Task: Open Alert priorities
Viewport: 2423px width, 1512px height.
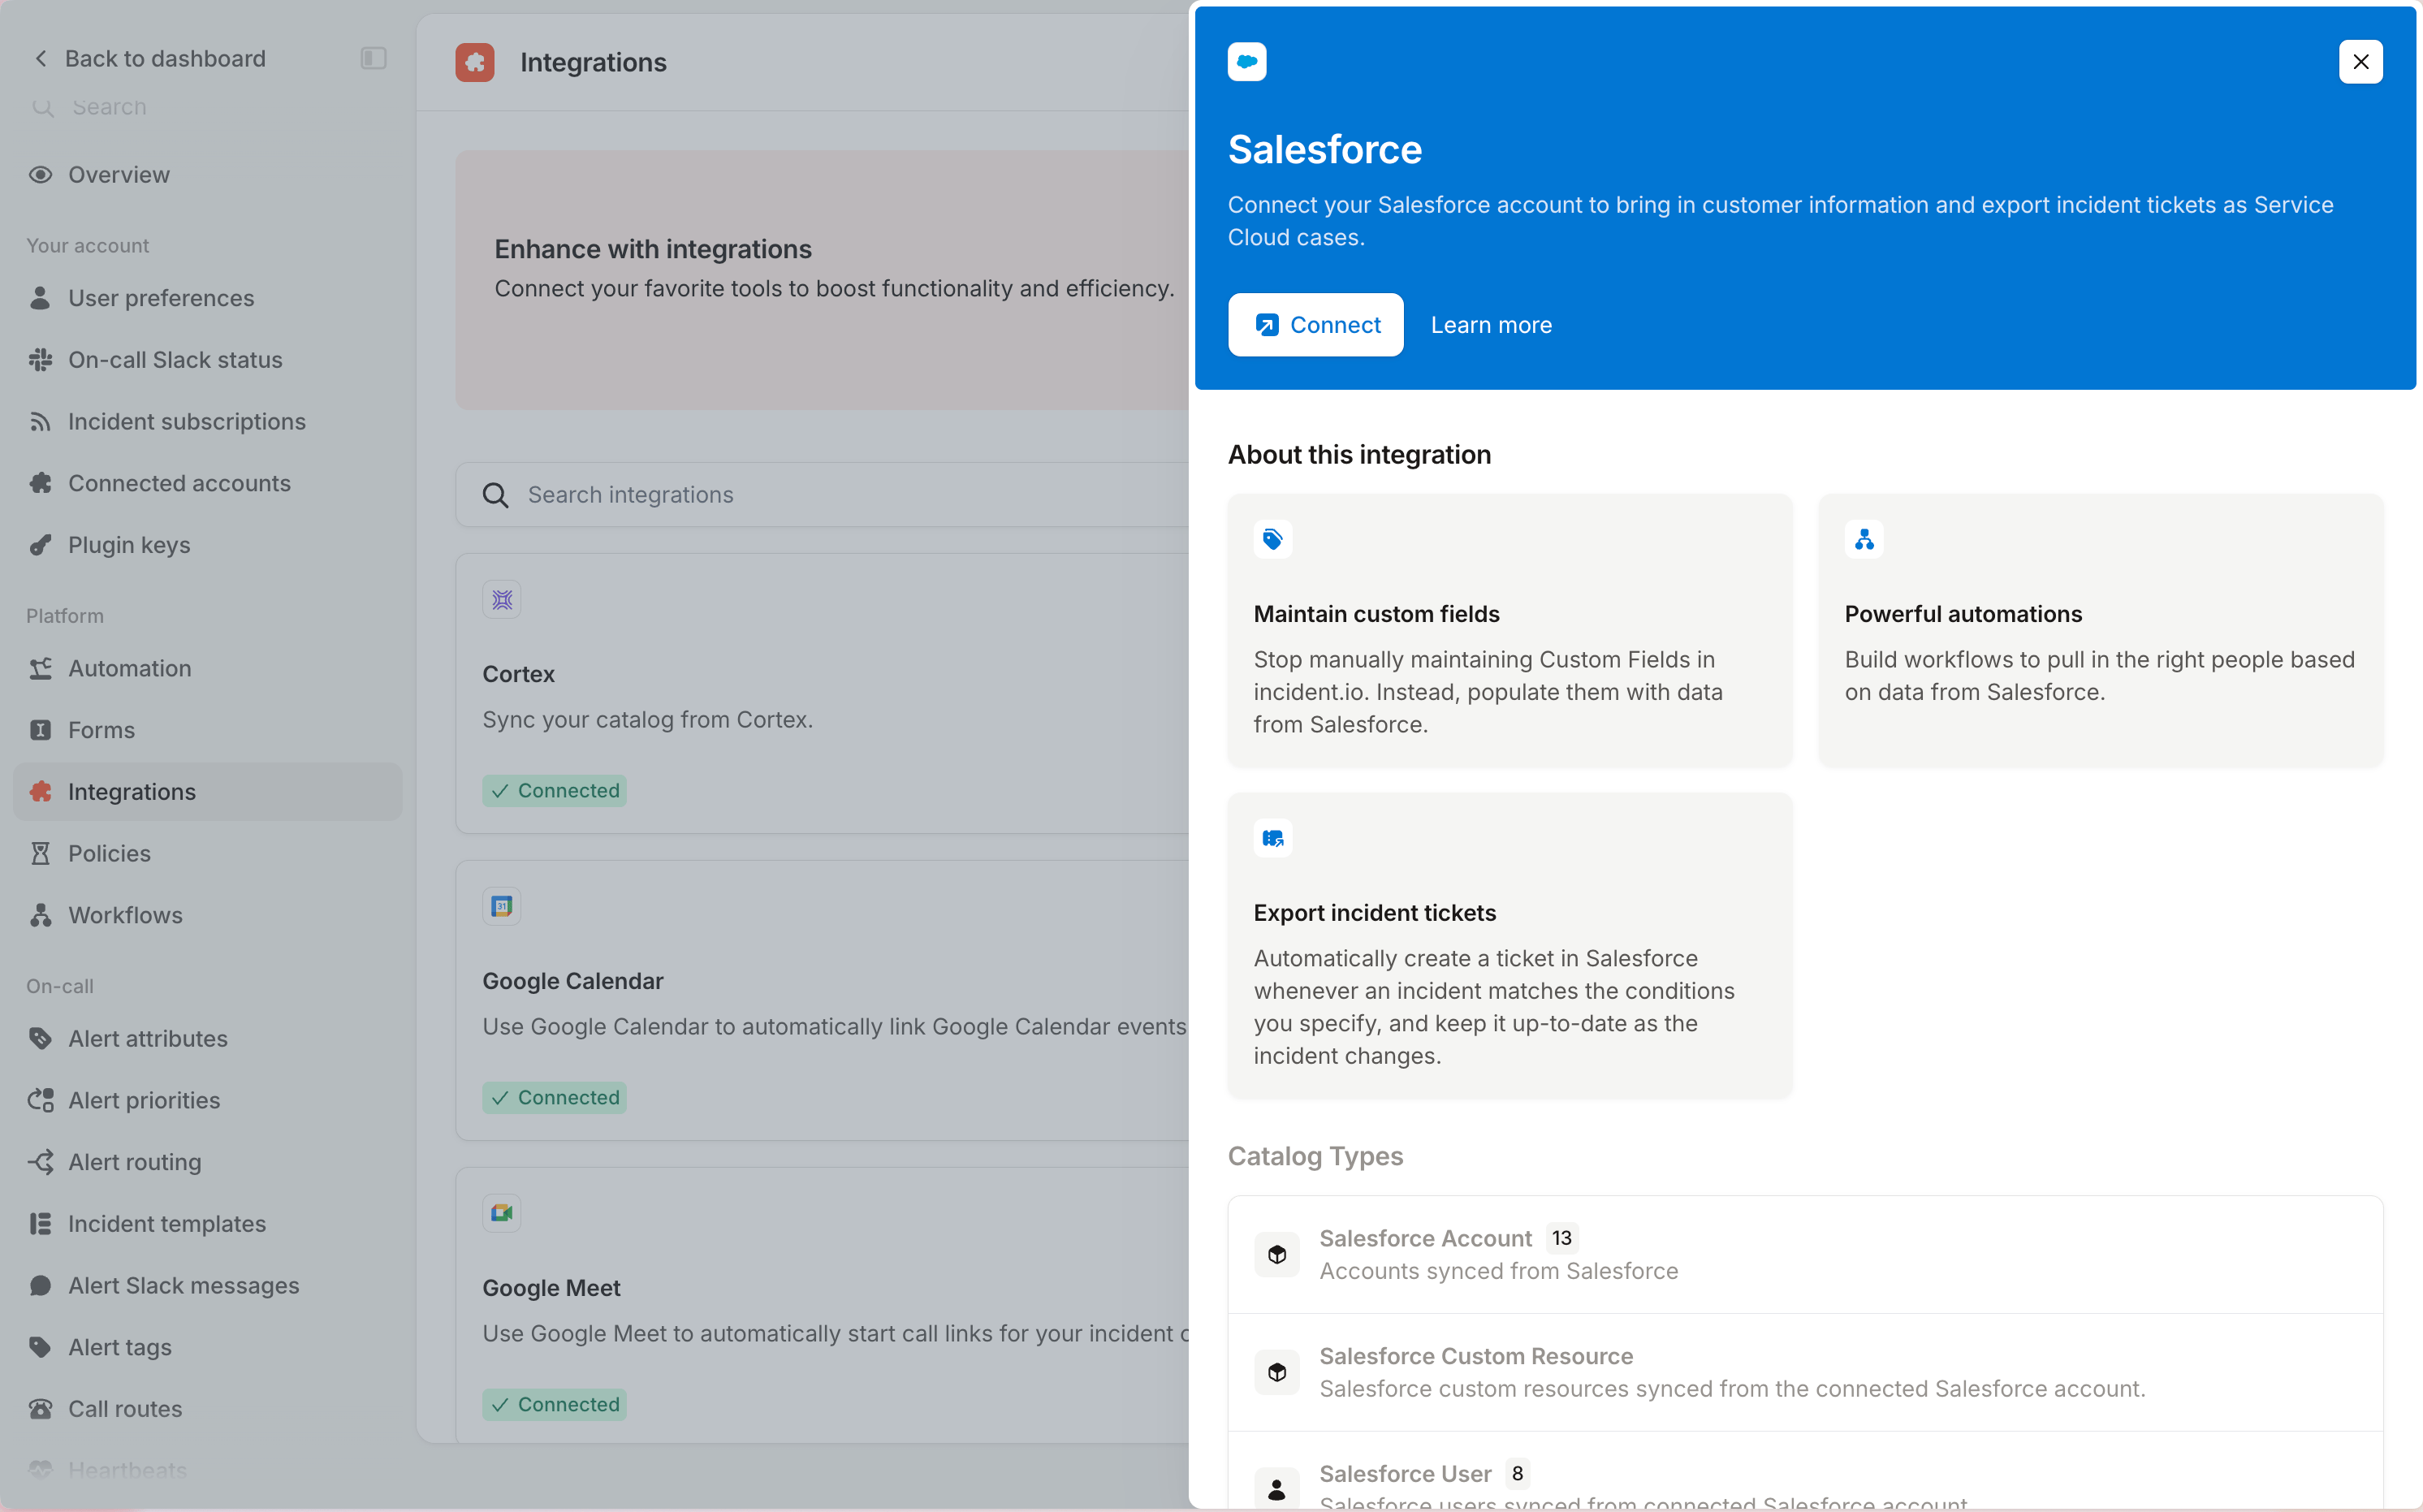Action: tap(207, 1100)
